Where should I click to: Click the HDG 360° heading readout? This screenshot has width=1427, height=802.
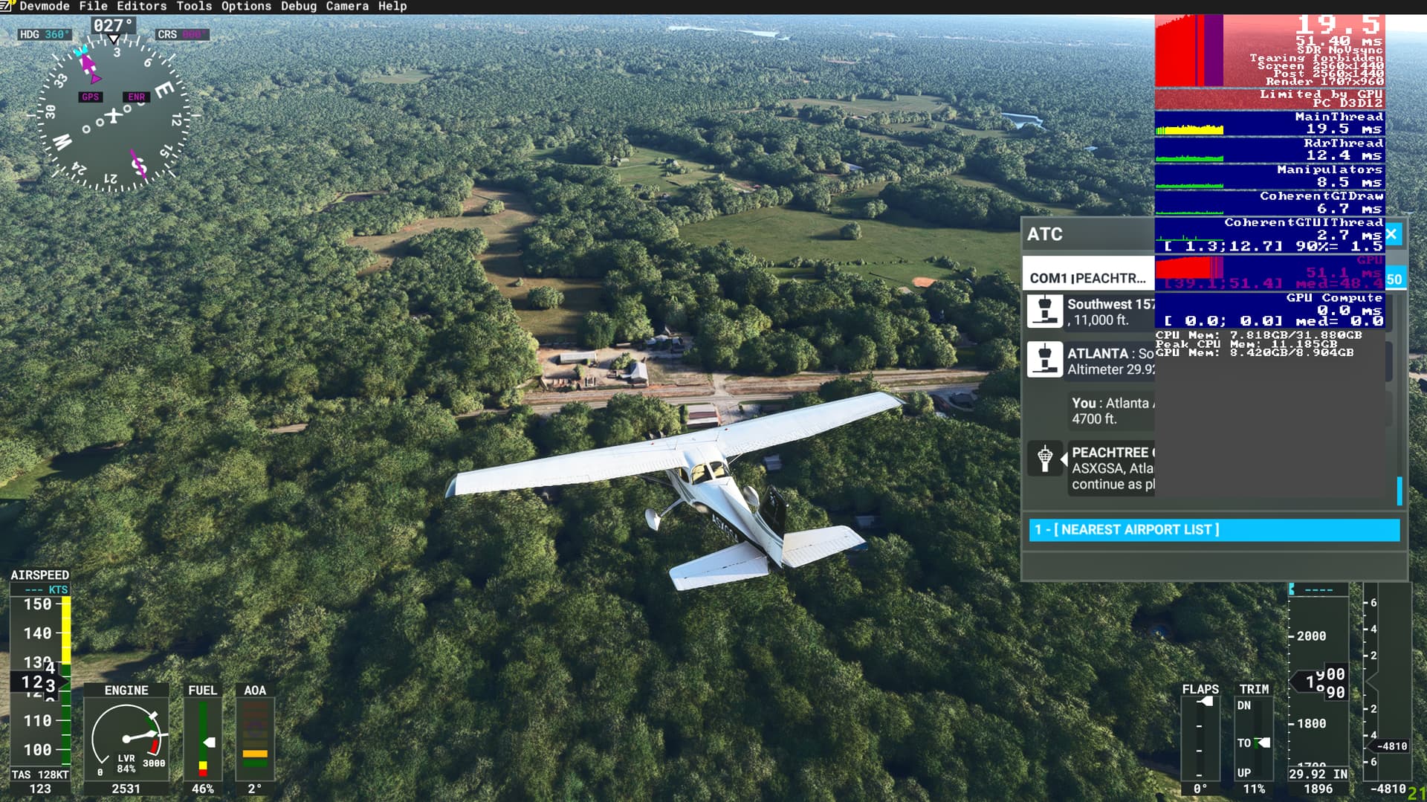(x=44, y=34)
